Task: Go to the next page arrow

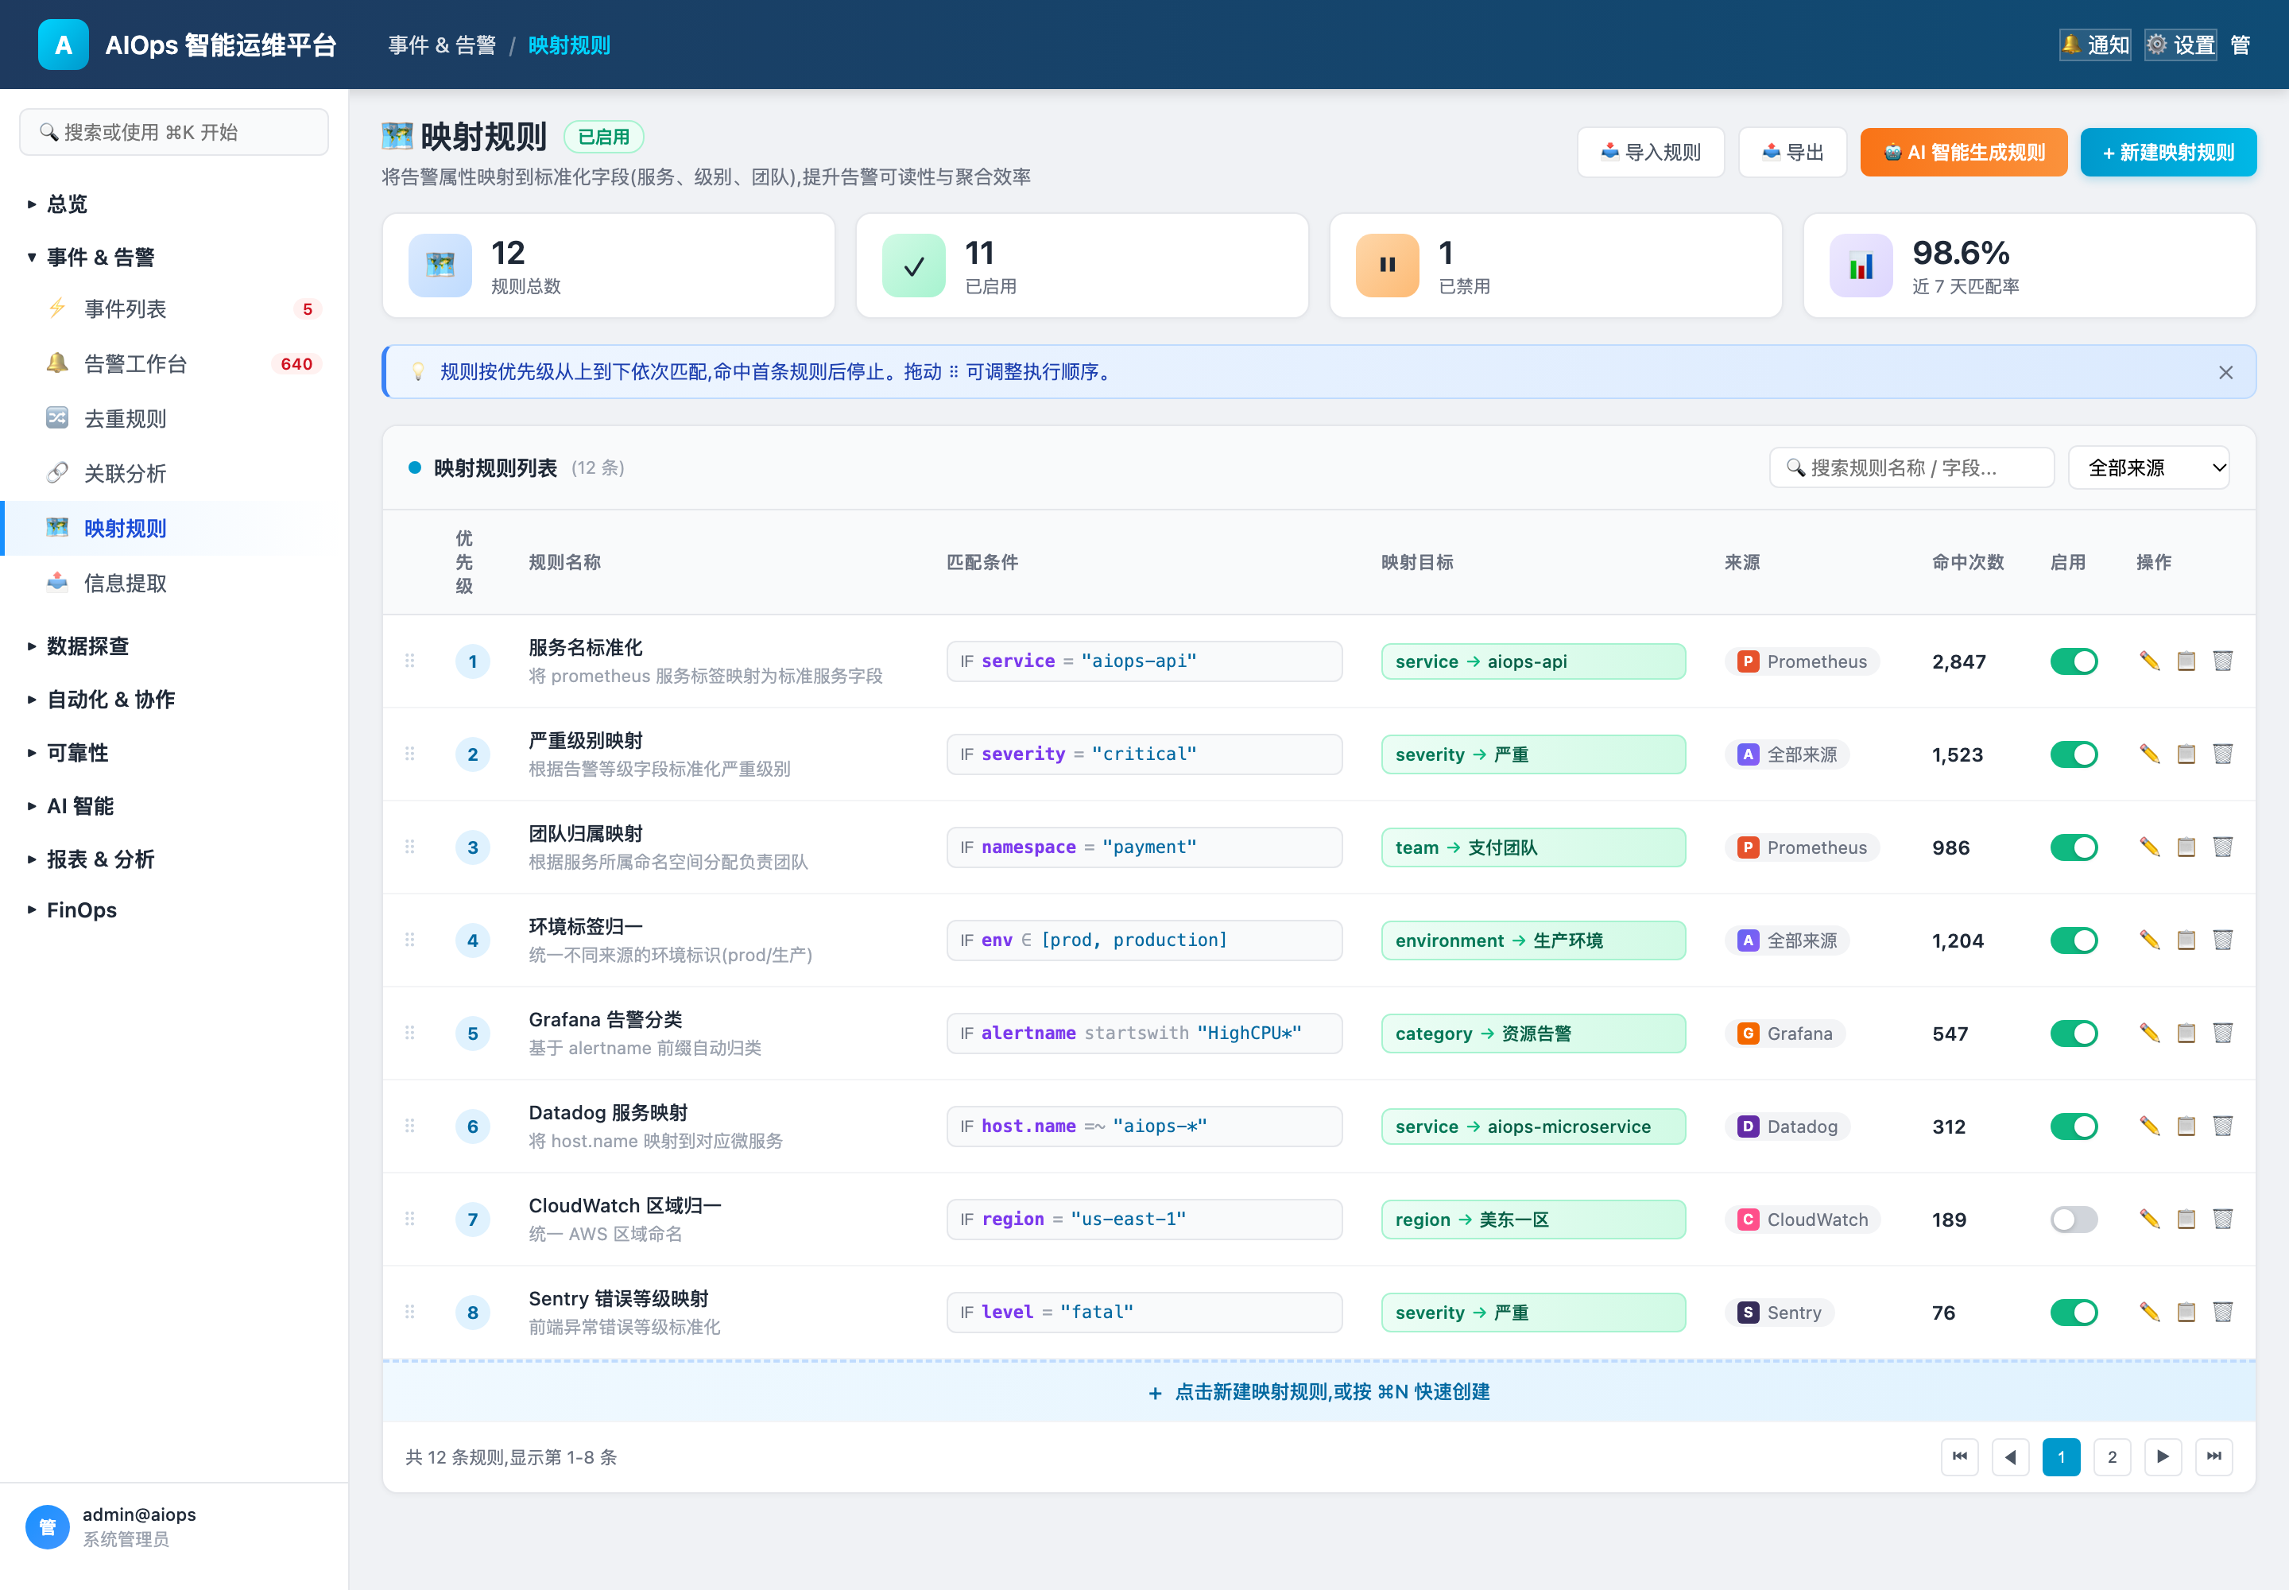Action: click(2163, 1456)
